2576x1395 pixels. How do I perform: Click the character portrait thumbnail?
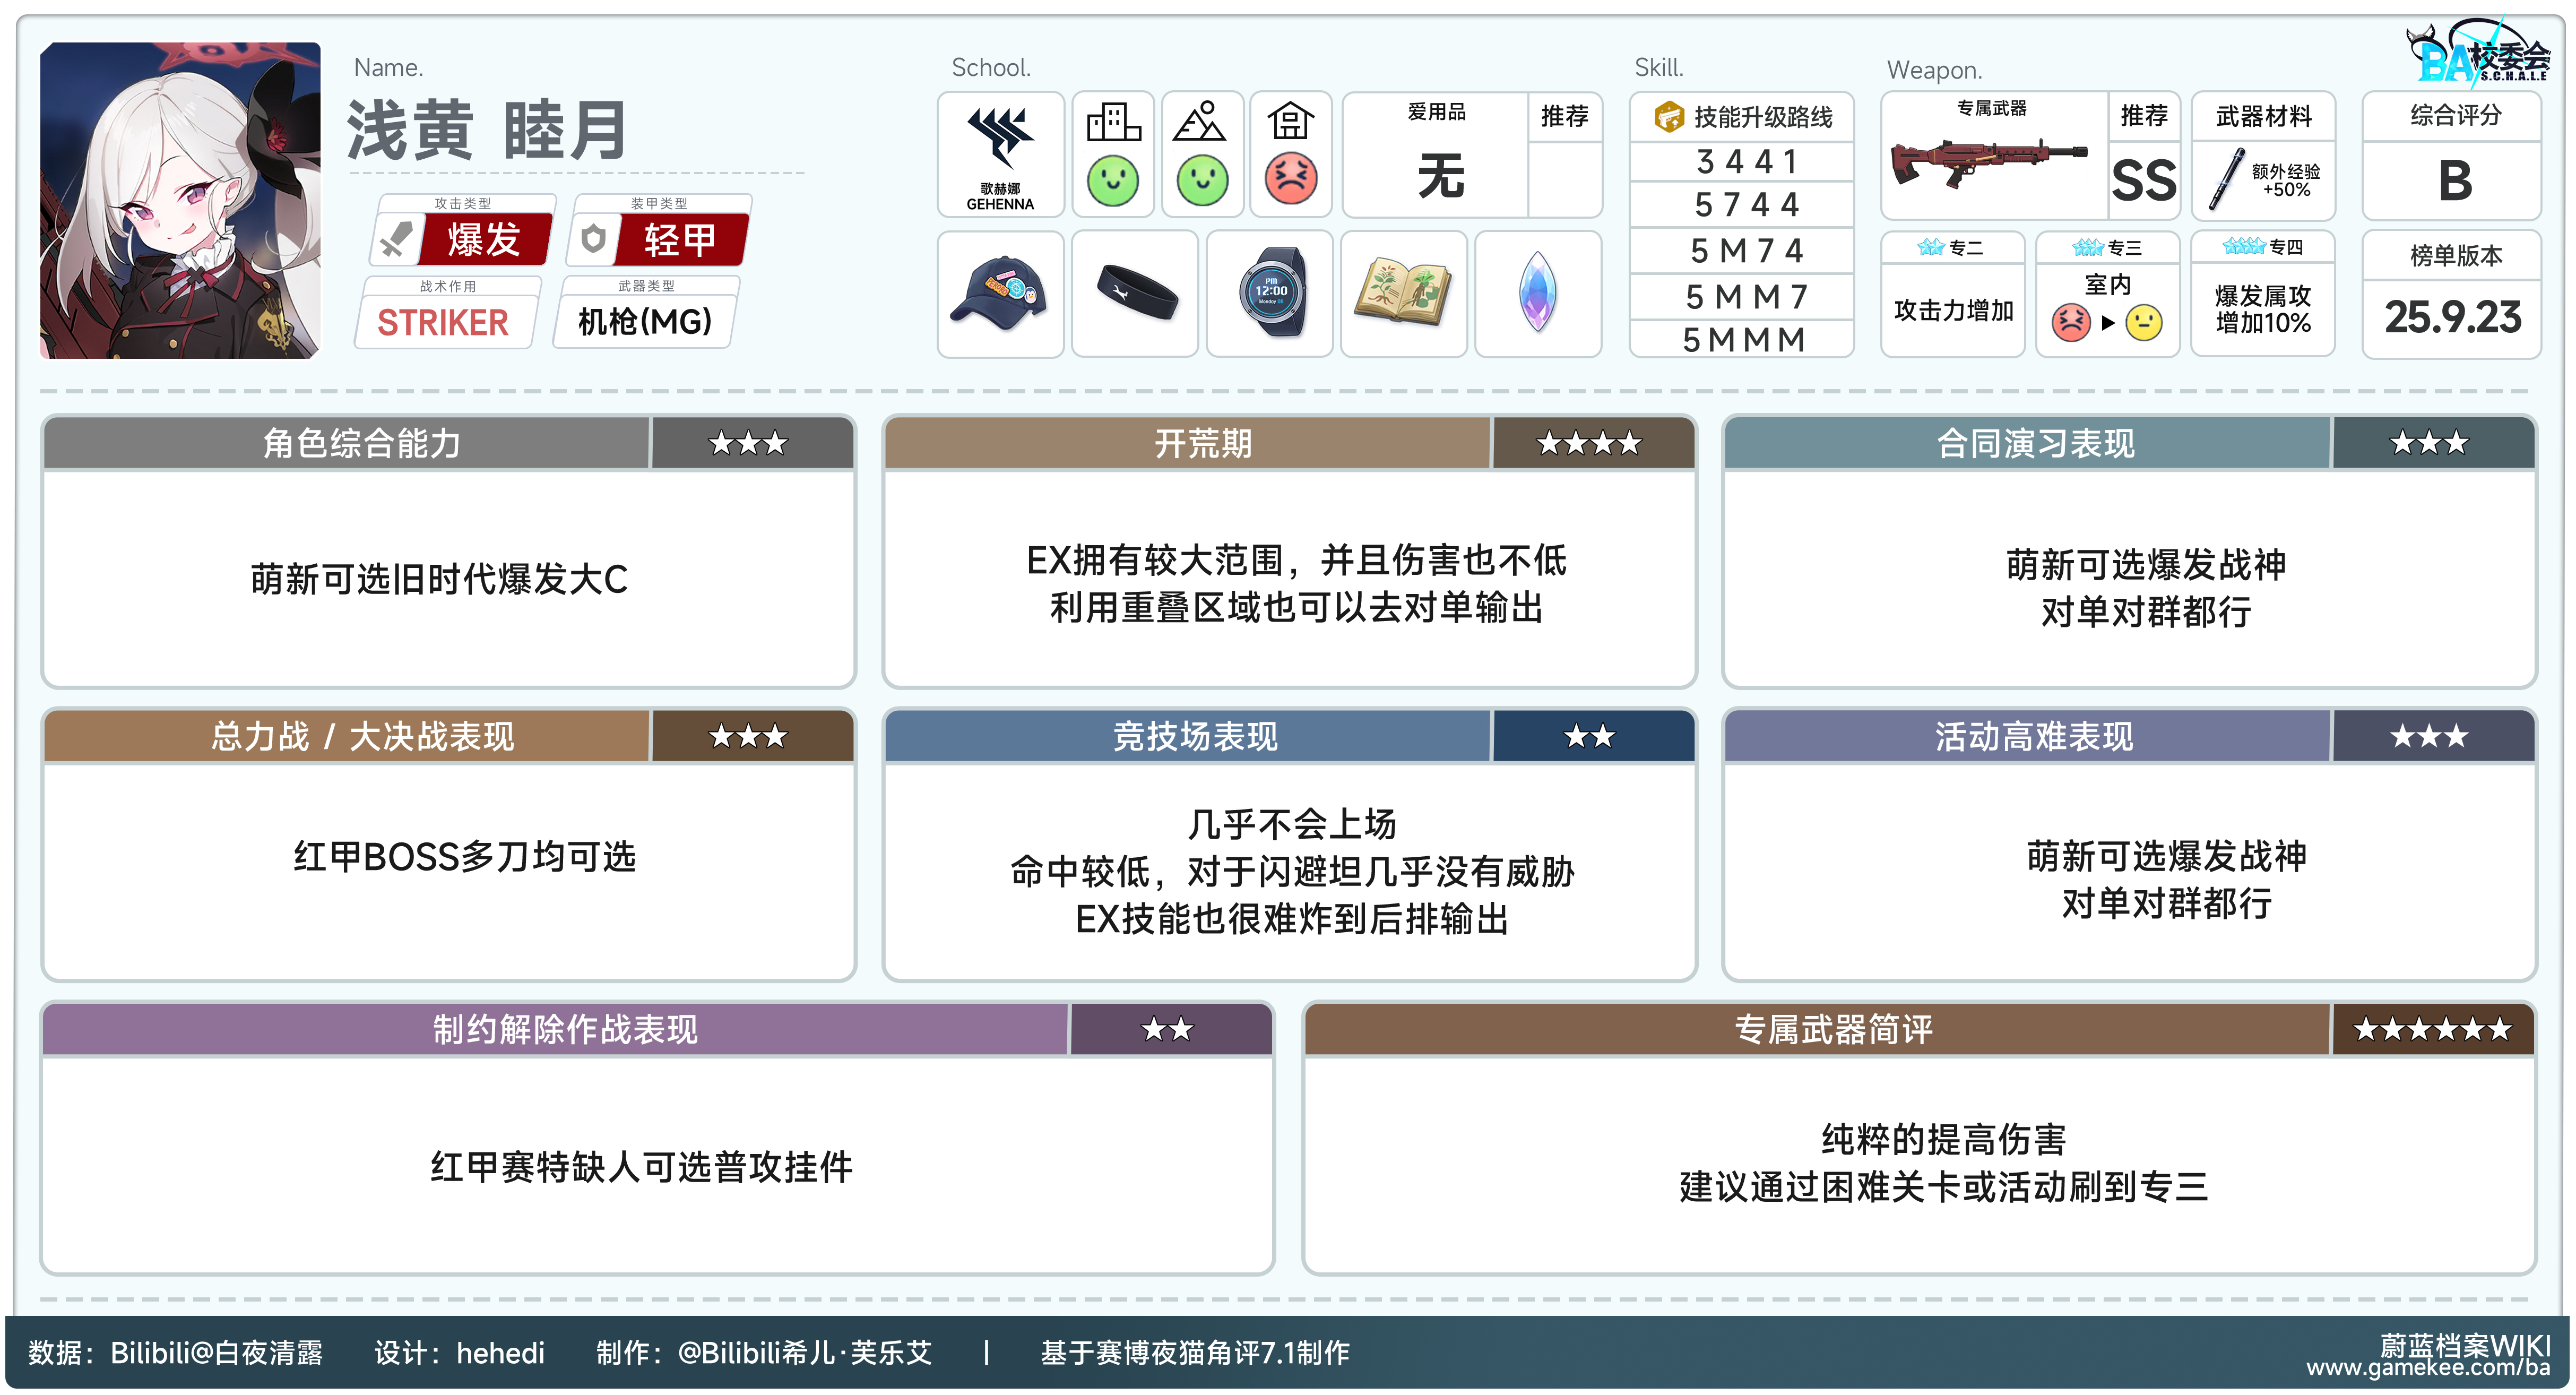180,200
